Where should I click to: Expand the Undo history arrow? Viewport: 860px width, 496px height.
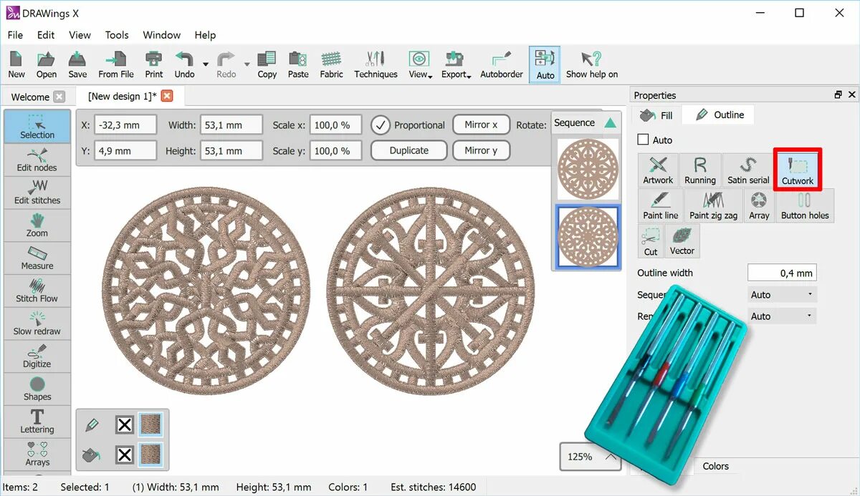coord(206,64)
